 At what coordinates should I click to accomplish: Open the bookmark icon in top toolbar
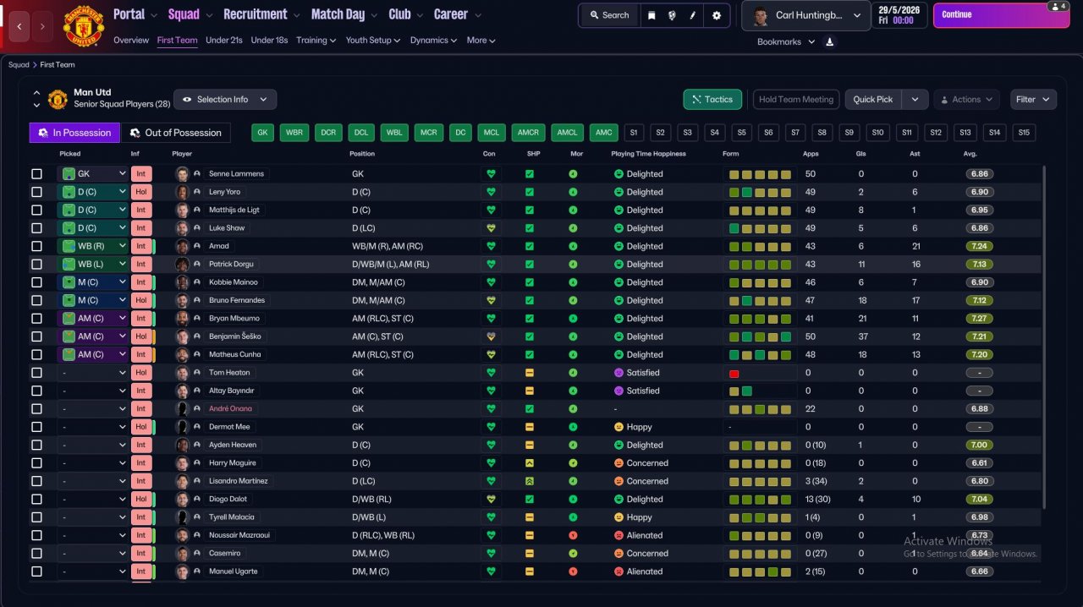651,15
